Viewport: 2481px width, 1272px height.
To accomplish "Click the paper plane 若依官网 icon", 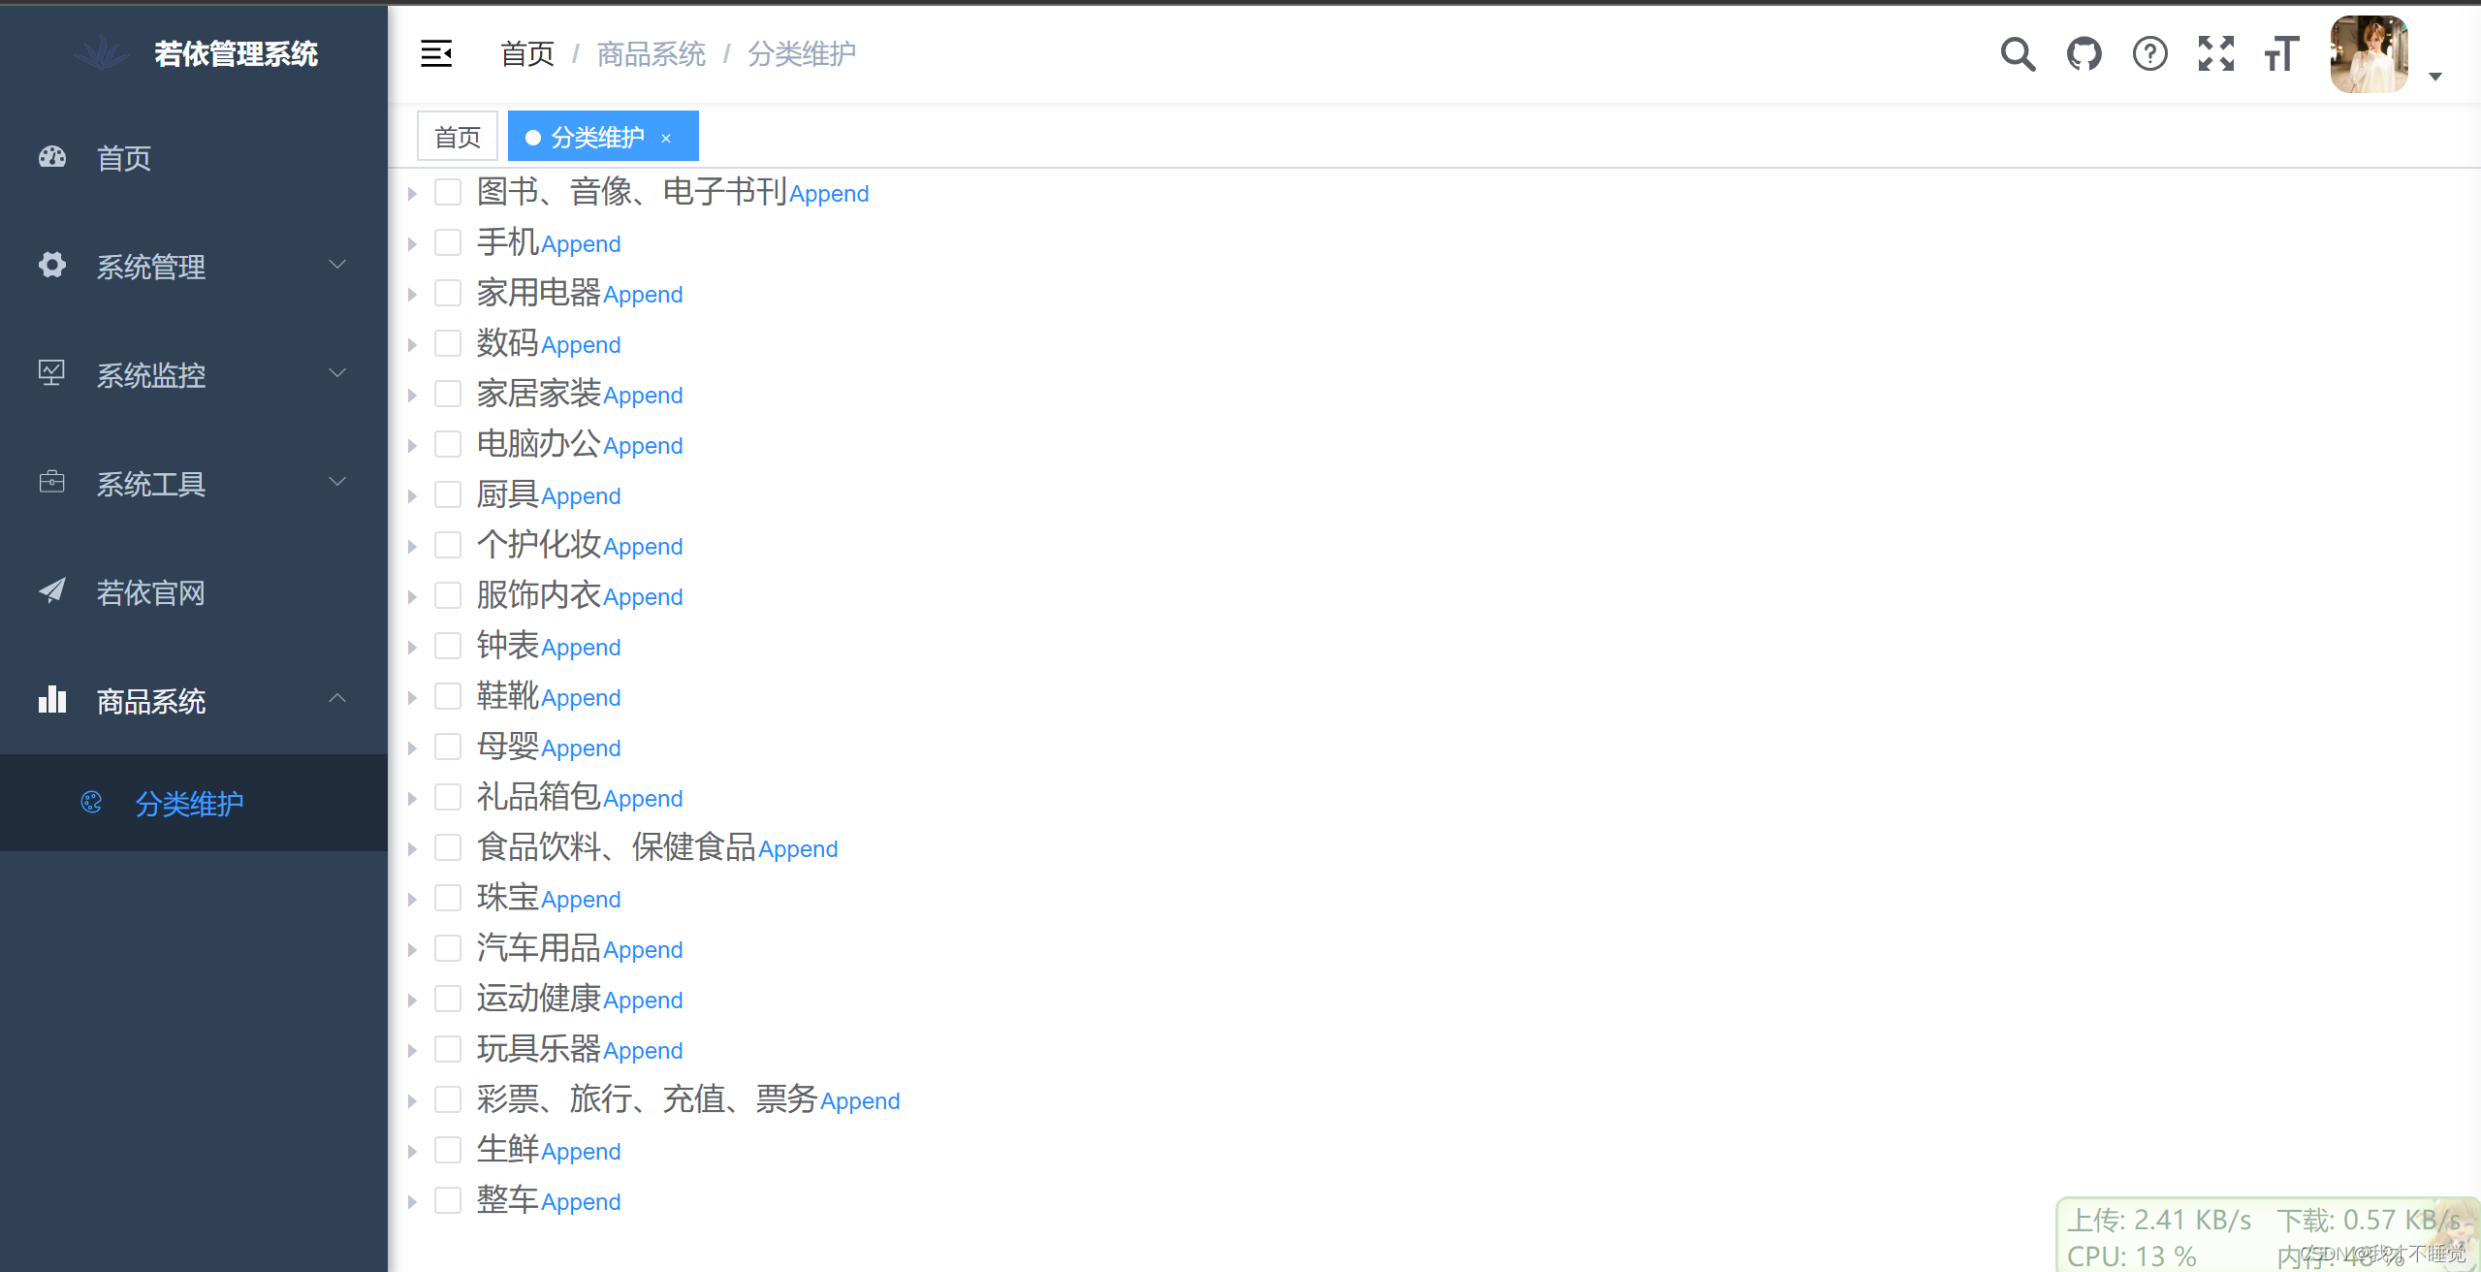I will tap(52, 590).
